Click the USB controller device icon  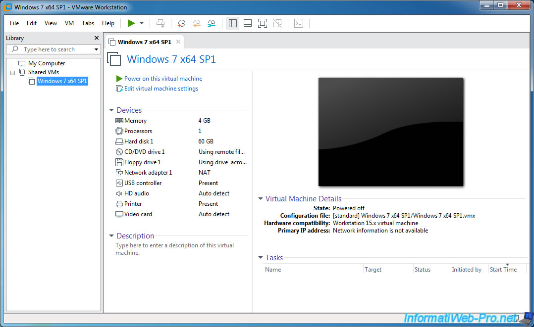click(119, 183)
